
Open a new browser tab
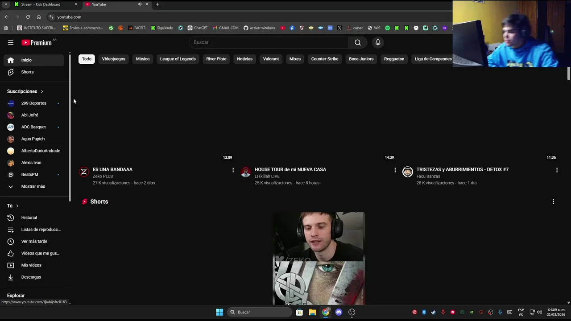click(x=157, y=4)
